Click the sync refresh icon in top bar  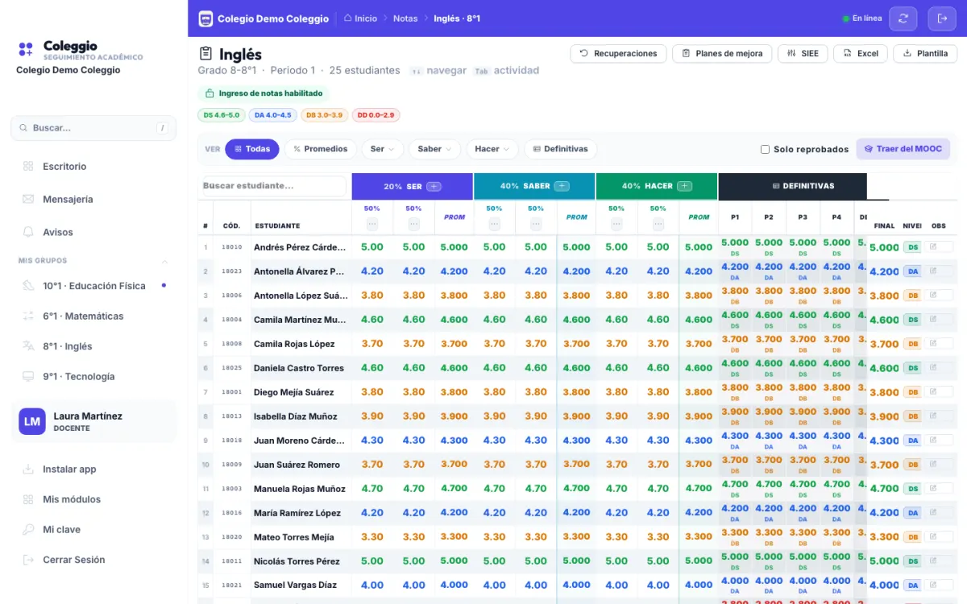click(x=903, y=19)
